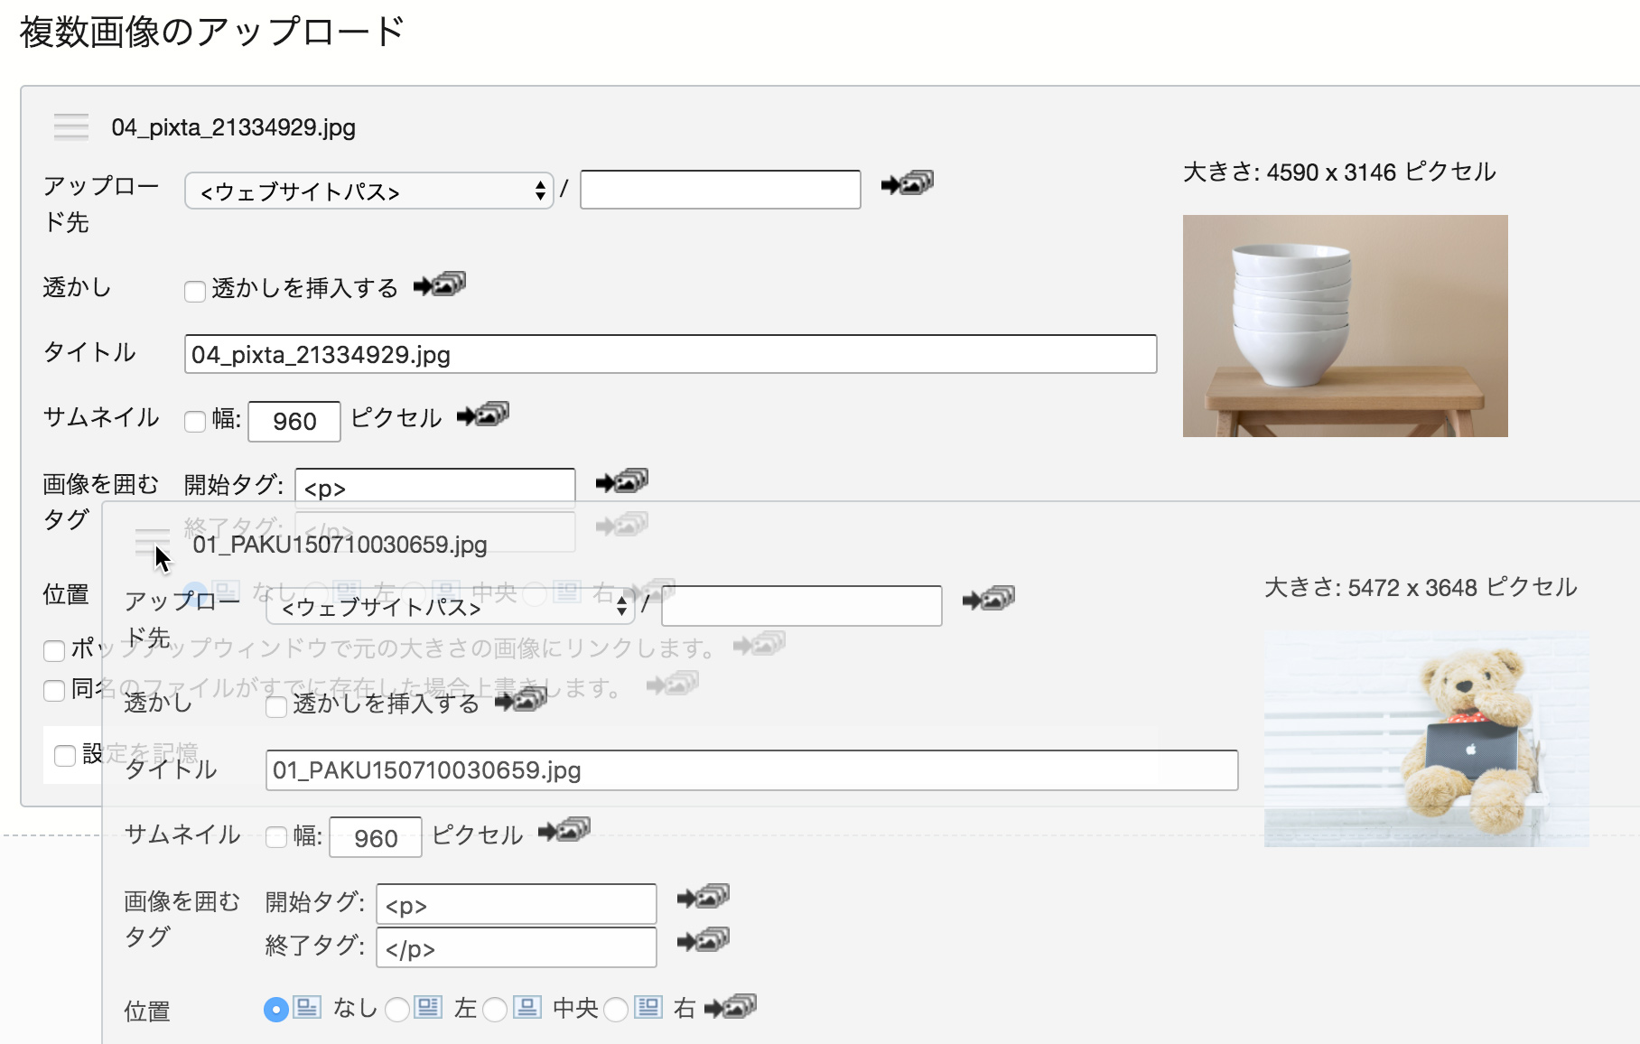Apply 開始タグ setting to all for 01_PAKU
1640x1044 pixels.
[704, 897]
